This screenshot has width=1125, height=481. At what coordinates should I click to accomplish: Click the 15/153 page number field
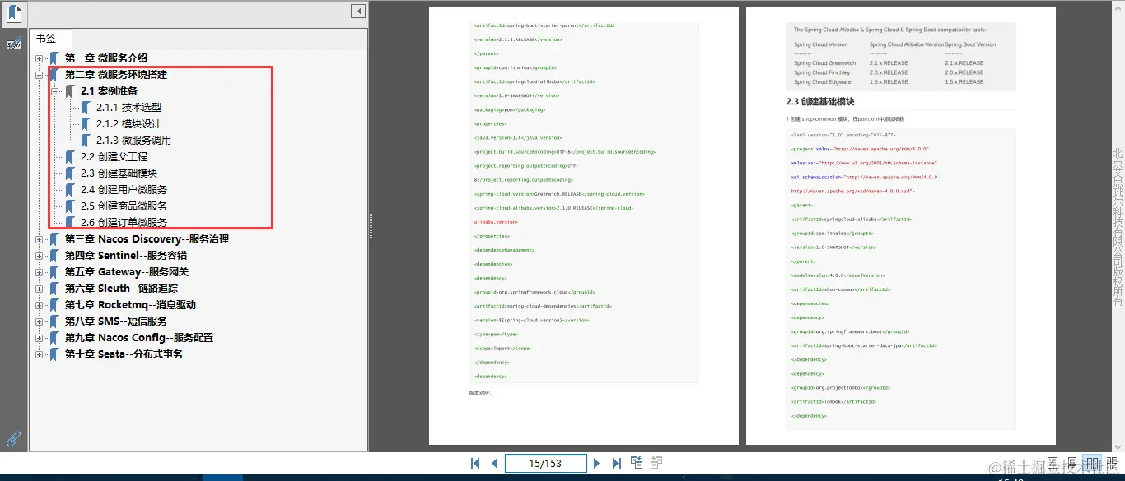point(546,463)
